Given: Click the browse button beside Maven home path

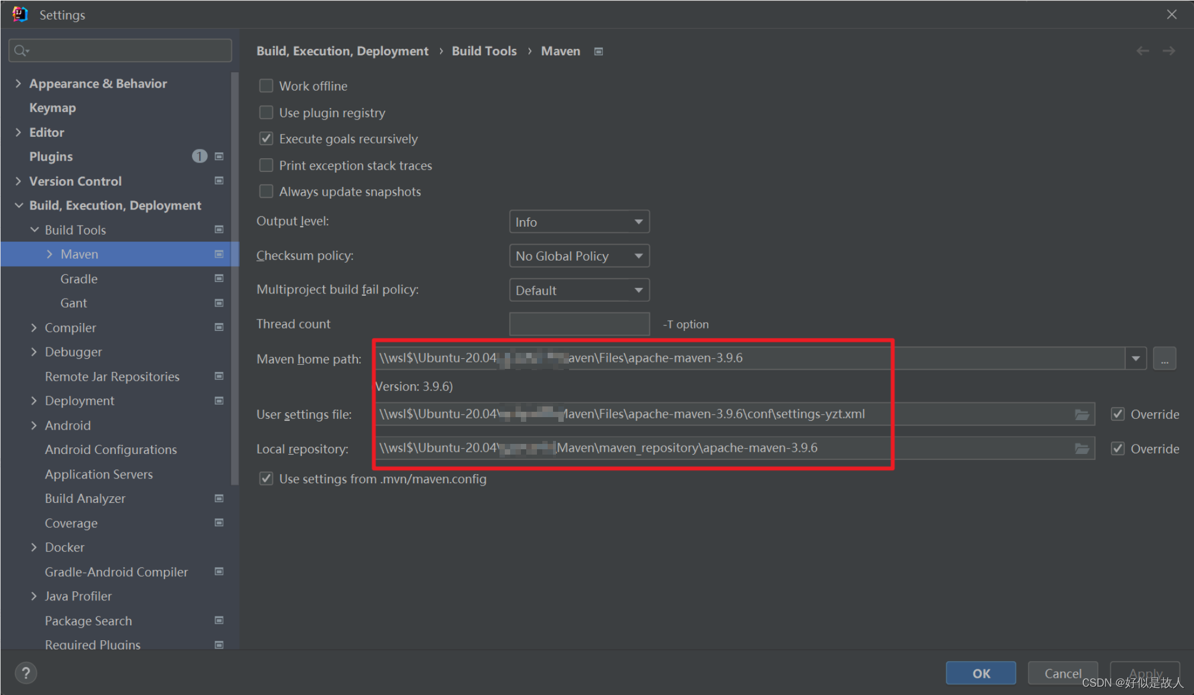Looking at the screenshot, I should [1165, 358].
